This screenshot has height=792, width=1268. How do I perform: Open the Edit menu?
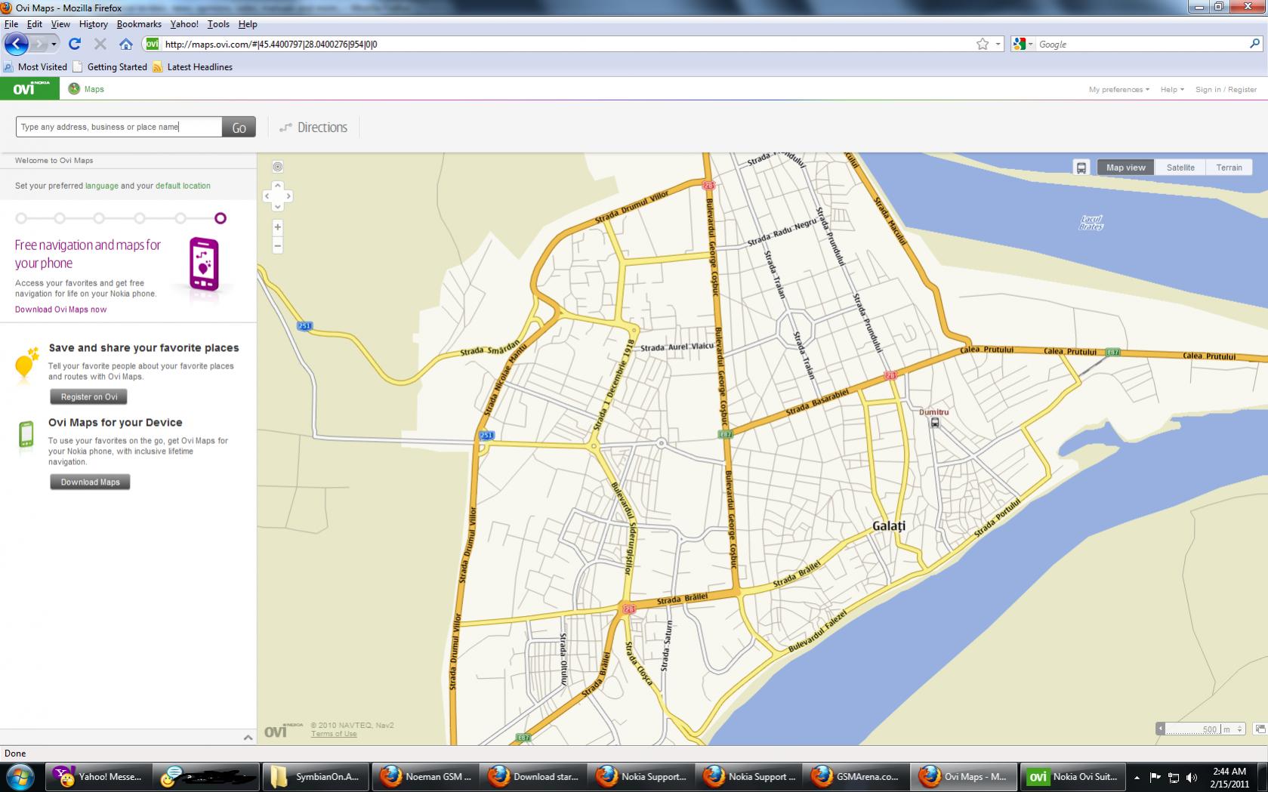click(35, 24)
